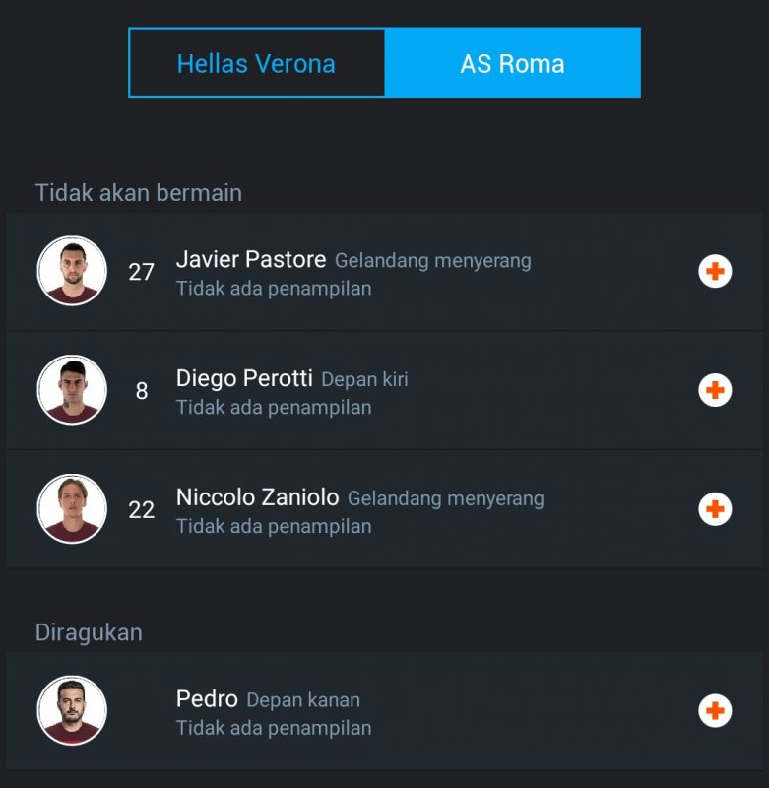Click Pedro's Depan kanan position label

pyautogui.click(x=303, y=700)
